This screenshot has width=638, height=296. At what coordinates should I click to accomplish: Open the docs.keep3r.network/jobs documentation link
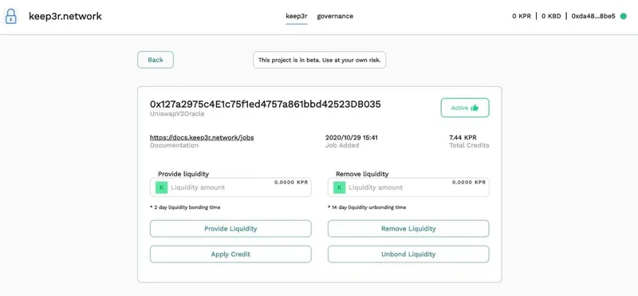point(202,137)
